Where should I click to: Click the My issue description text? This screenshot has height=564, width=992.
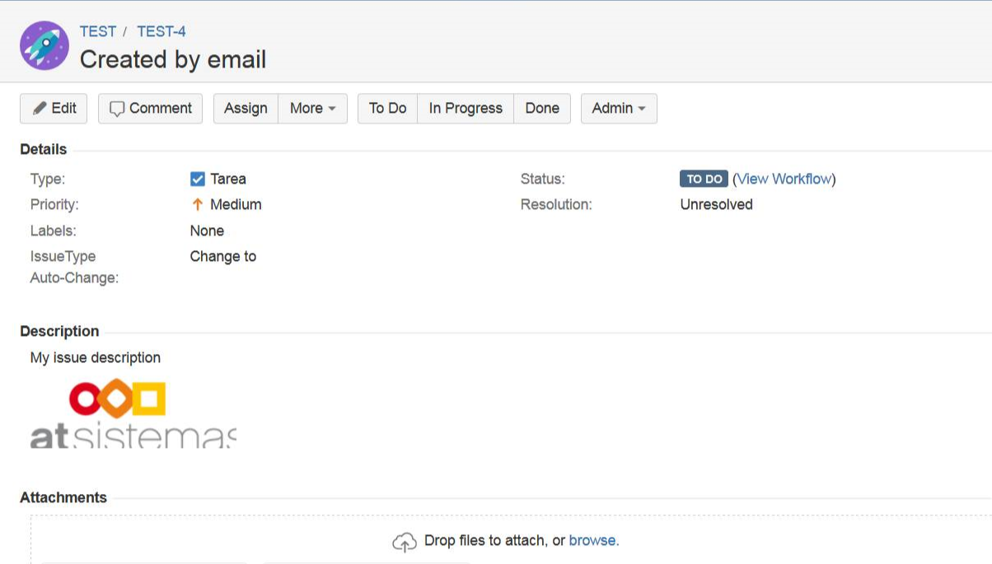[96, 357]
